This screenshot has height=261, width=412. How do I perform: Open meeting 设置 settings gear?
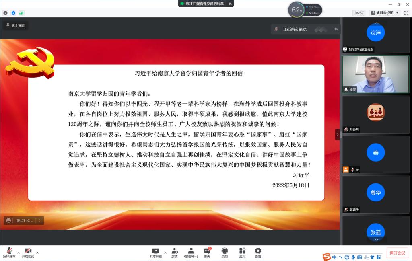click(x=258, y=252)
